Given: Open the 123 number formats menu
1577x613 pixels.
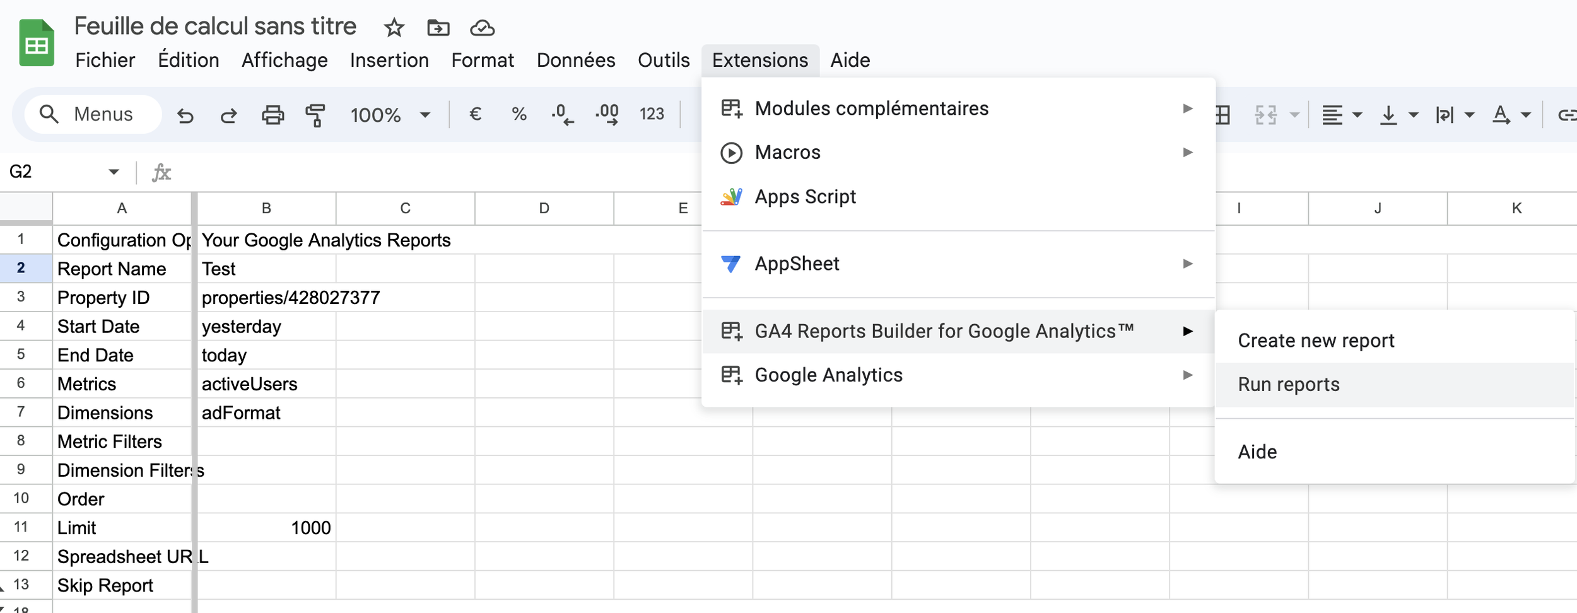Looking at the screenshot, I should tap(652, 114).
